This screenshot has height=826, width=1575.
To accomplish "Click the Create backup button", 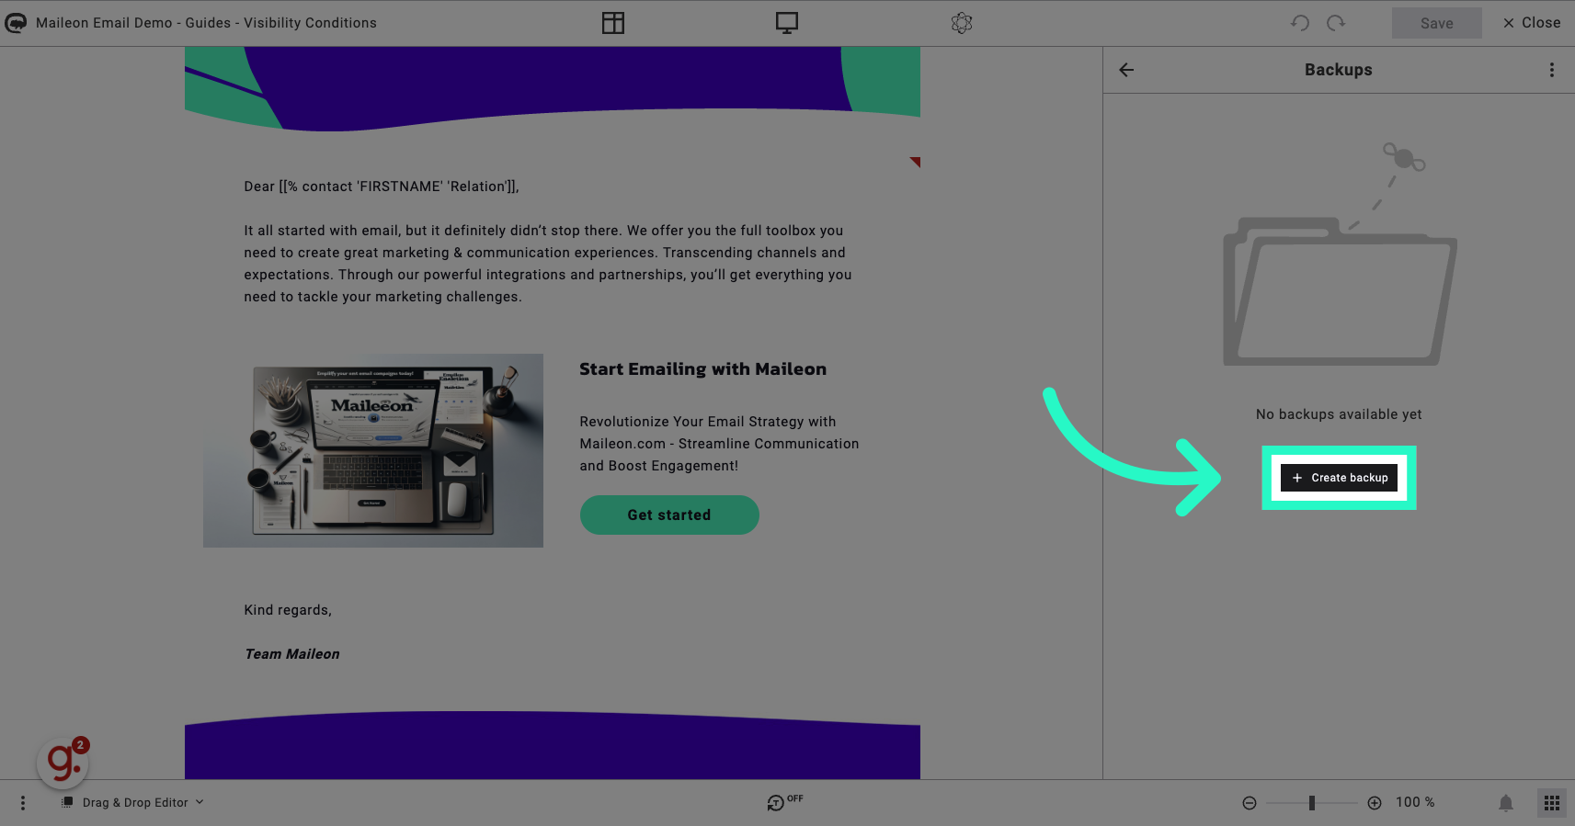I will point(1340,478).
